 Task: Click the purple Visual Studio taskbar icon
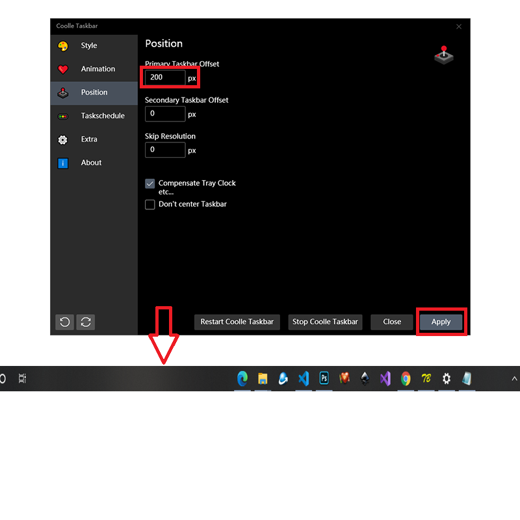[385, 378]
